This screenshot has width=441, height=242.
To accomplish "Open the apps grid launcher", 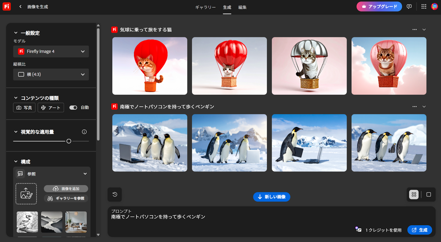I will tap(424, 7).
